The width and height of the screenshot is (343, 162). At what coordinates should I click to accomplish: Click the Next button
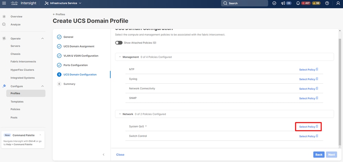331,154
